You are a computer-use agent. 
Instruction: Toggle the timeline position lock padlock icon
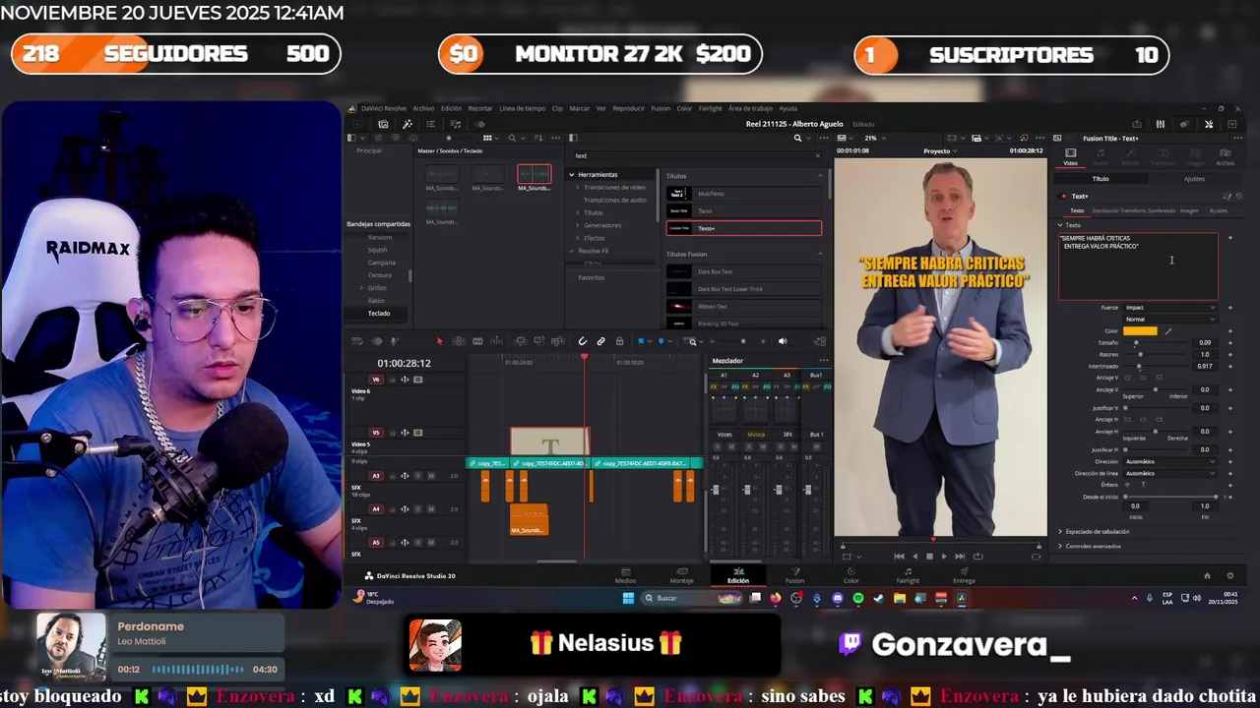619,341
